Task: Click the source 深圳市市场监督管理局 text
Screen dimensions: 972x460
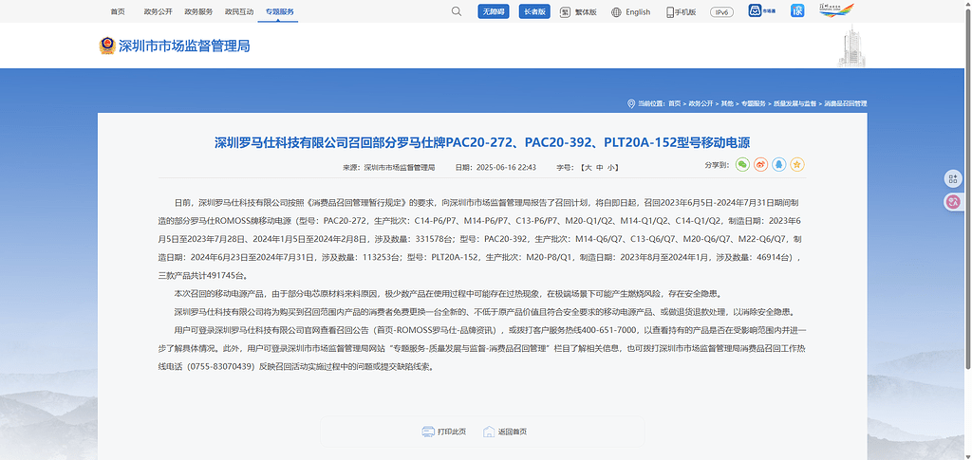Action: click(x=400, y=168)
